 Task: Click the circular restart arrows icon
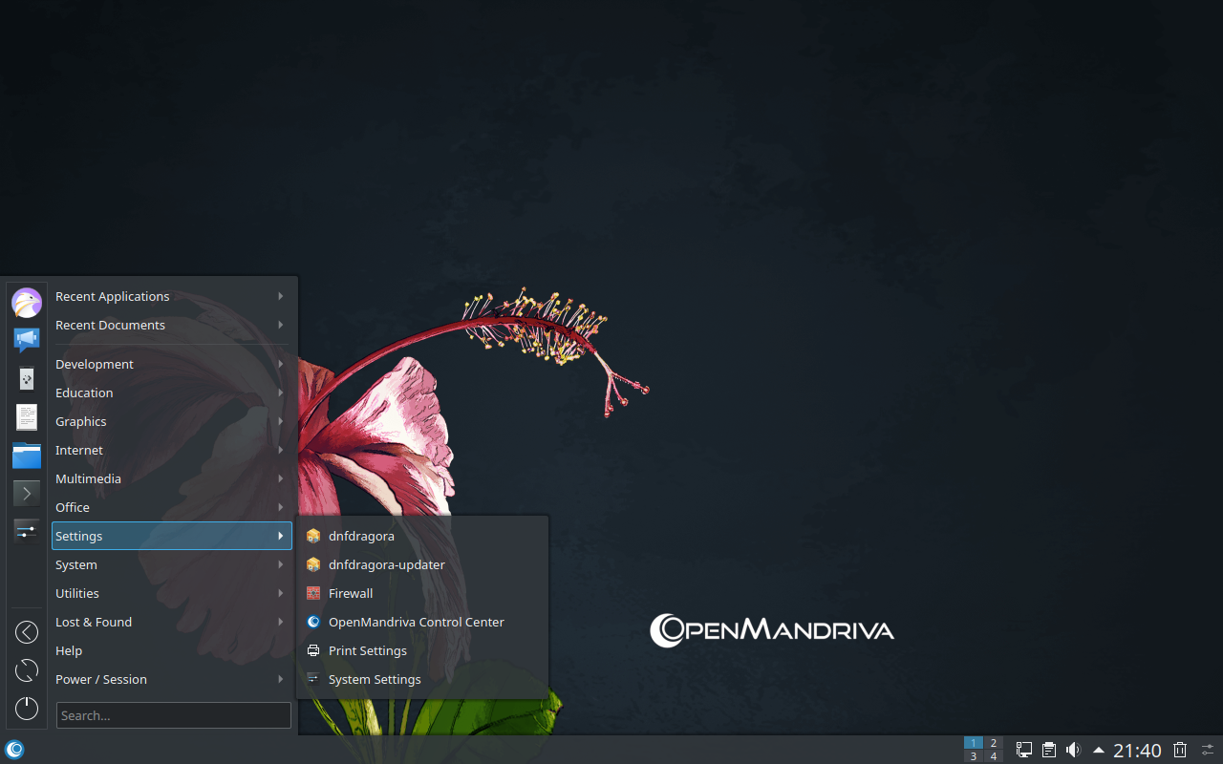click(27, 670)
